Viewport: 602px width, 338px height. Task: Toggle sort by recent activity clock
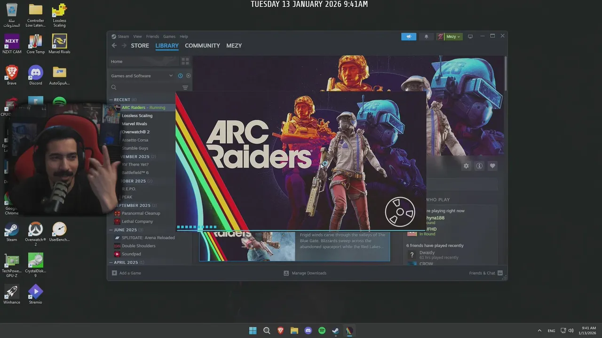(180, 76)
